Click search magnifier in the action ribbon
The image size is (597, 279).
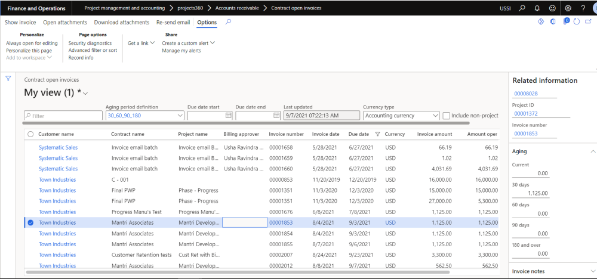(228, 22)
